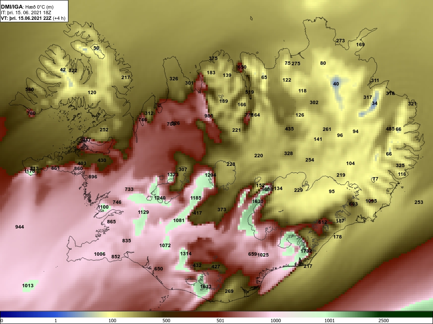Click the 852 value on the map
433x324 pixels.
pos(116,257)
